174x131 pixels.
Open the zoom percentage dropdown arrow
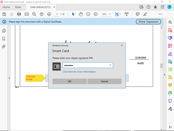[x=110, y=14]
